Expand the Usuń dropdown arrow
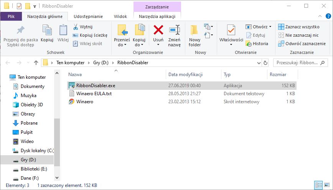 pos(158,45)
